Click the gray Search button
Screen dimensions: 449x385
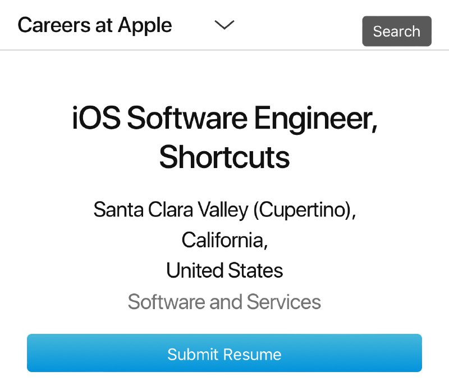[x=397, y=31]
